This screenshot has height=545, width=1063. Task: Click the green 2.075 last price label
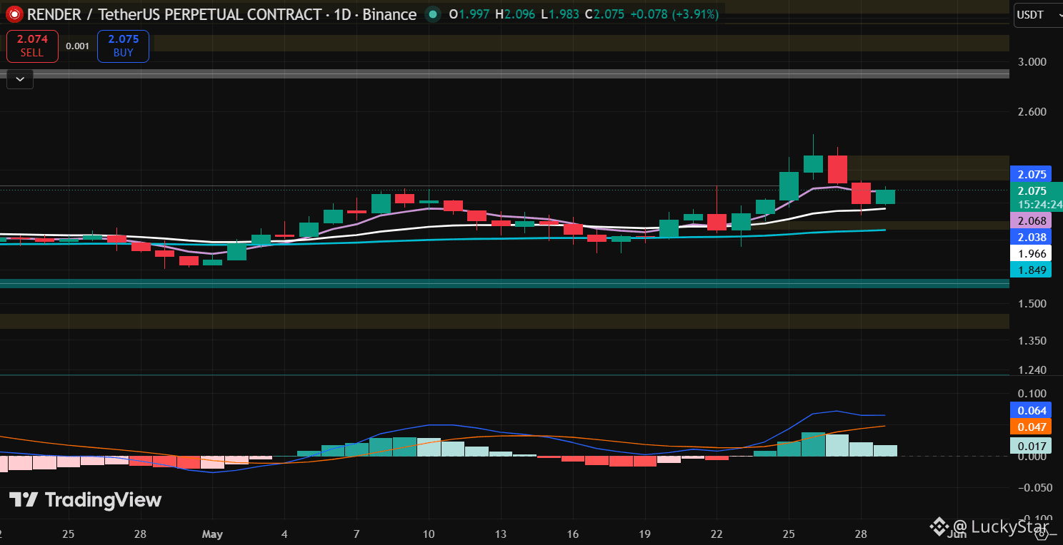tap(1032, 190)
